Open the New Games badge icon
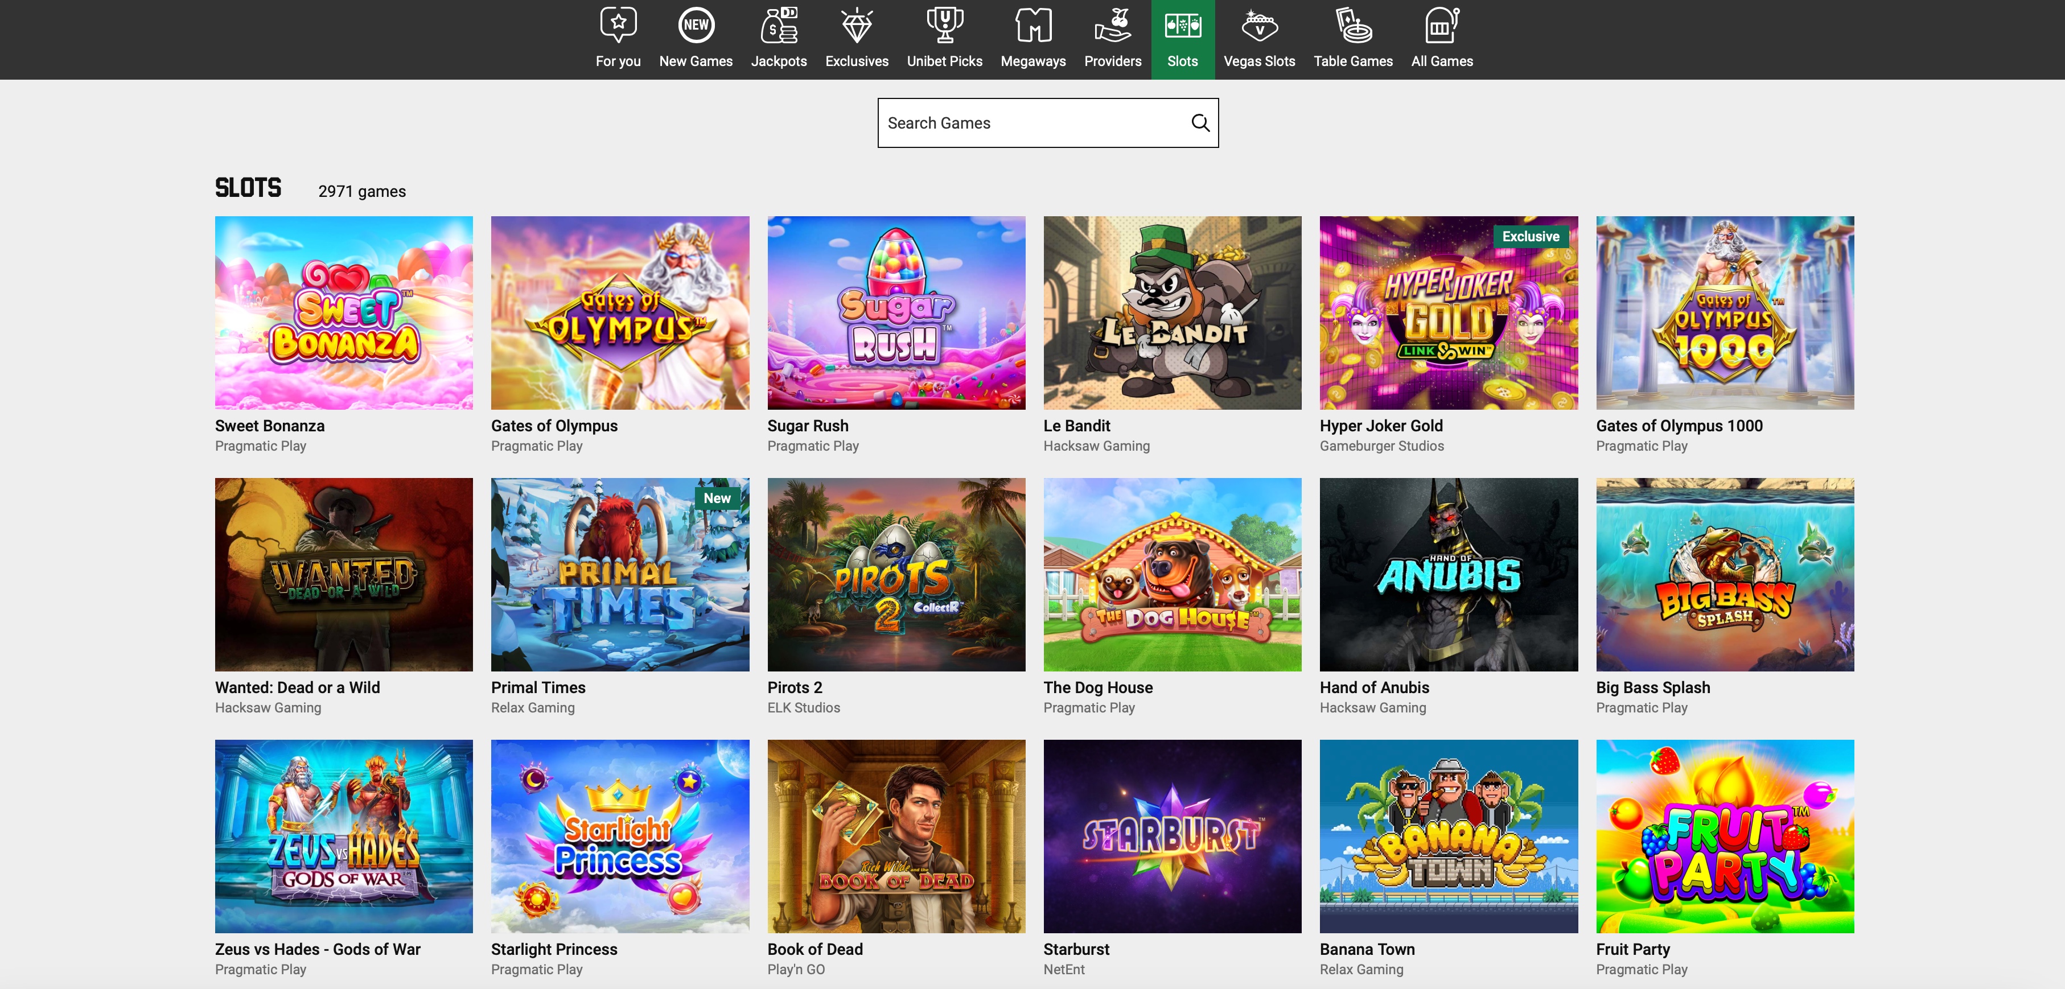The image size is (2065, 989). [696, 26]
